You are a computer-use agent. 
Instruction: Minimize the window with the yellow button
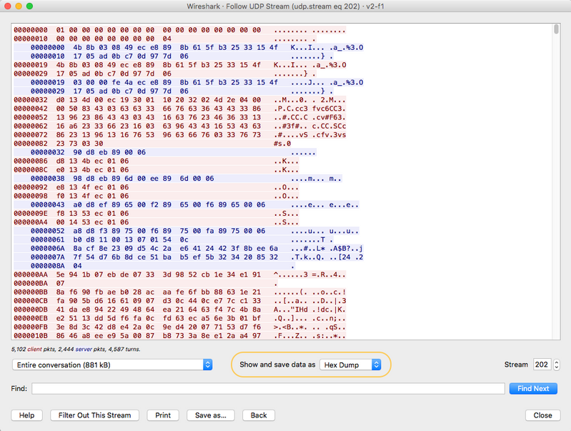pyautogui.click(x=19, y=6)
